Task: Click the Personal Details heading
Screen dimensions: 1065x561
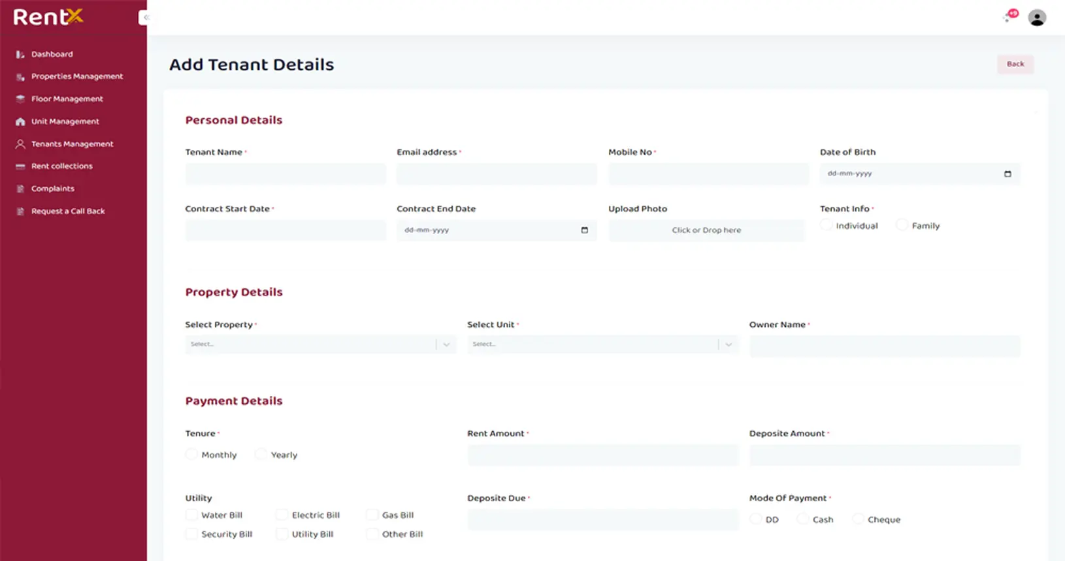Action: coord(234,120)
